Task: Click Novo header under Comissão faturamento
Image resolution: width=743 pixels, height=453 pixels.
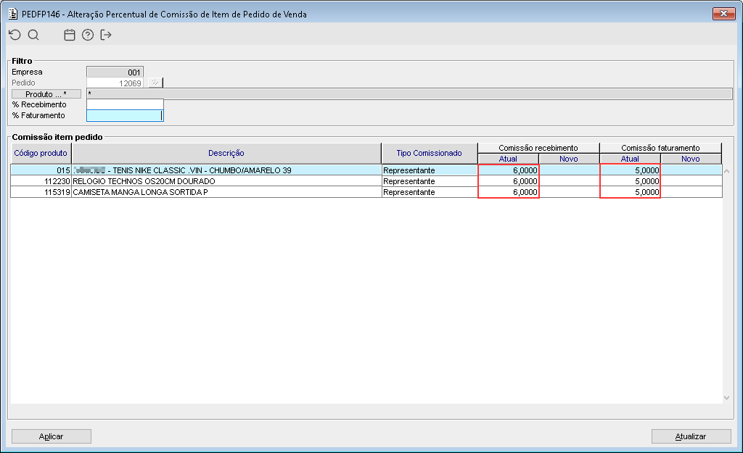Action: [691, 159]
